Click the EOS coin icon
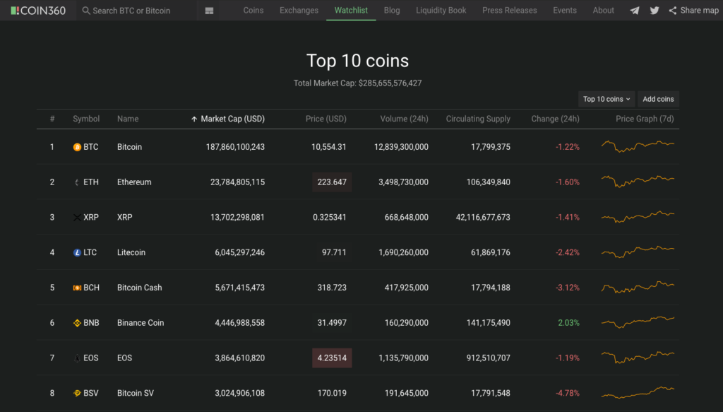Image resolution: width=723 pixels, height=412 pixels. pos(76,358)
